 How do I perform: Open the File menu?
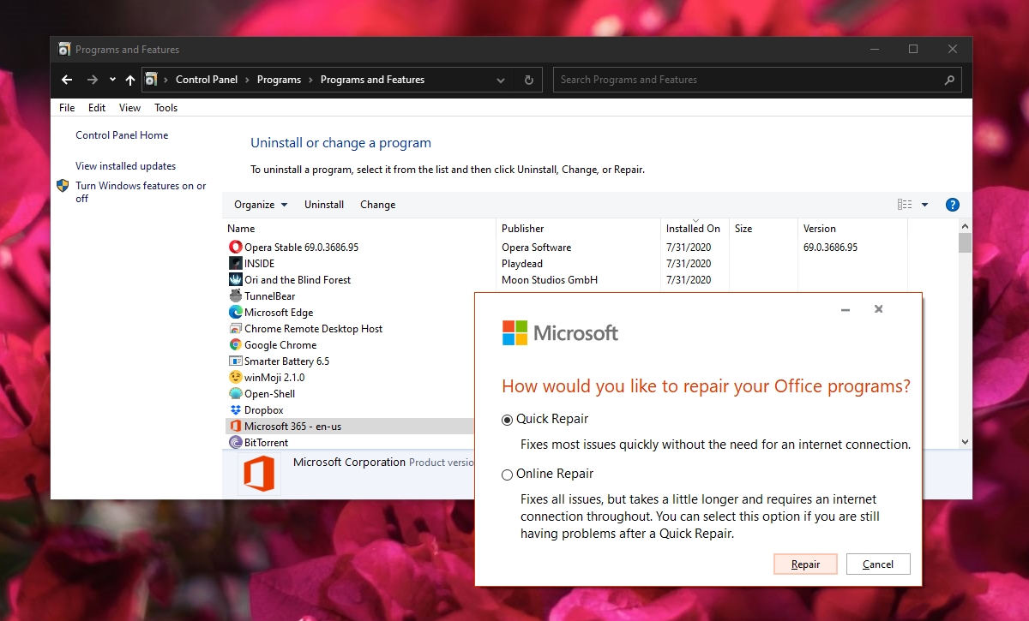click(67, 108)
